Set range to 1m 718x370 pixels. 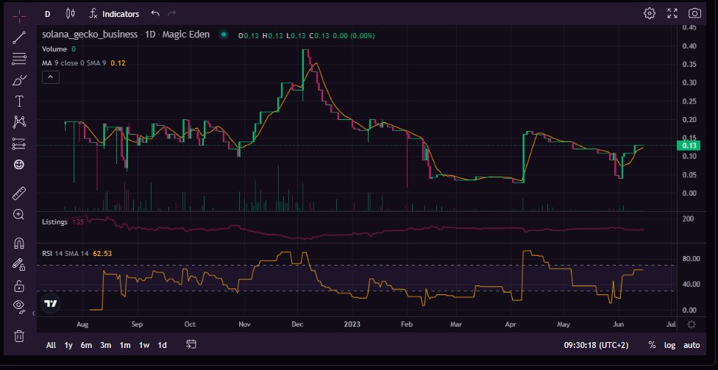pos(124,345)
